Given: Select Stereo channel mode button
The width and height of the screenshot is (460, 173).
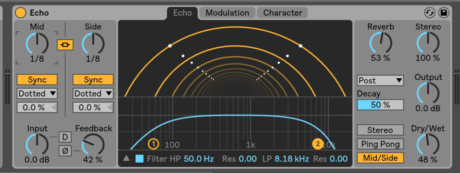Looking at the screenshot, I should tap(380, 130).
